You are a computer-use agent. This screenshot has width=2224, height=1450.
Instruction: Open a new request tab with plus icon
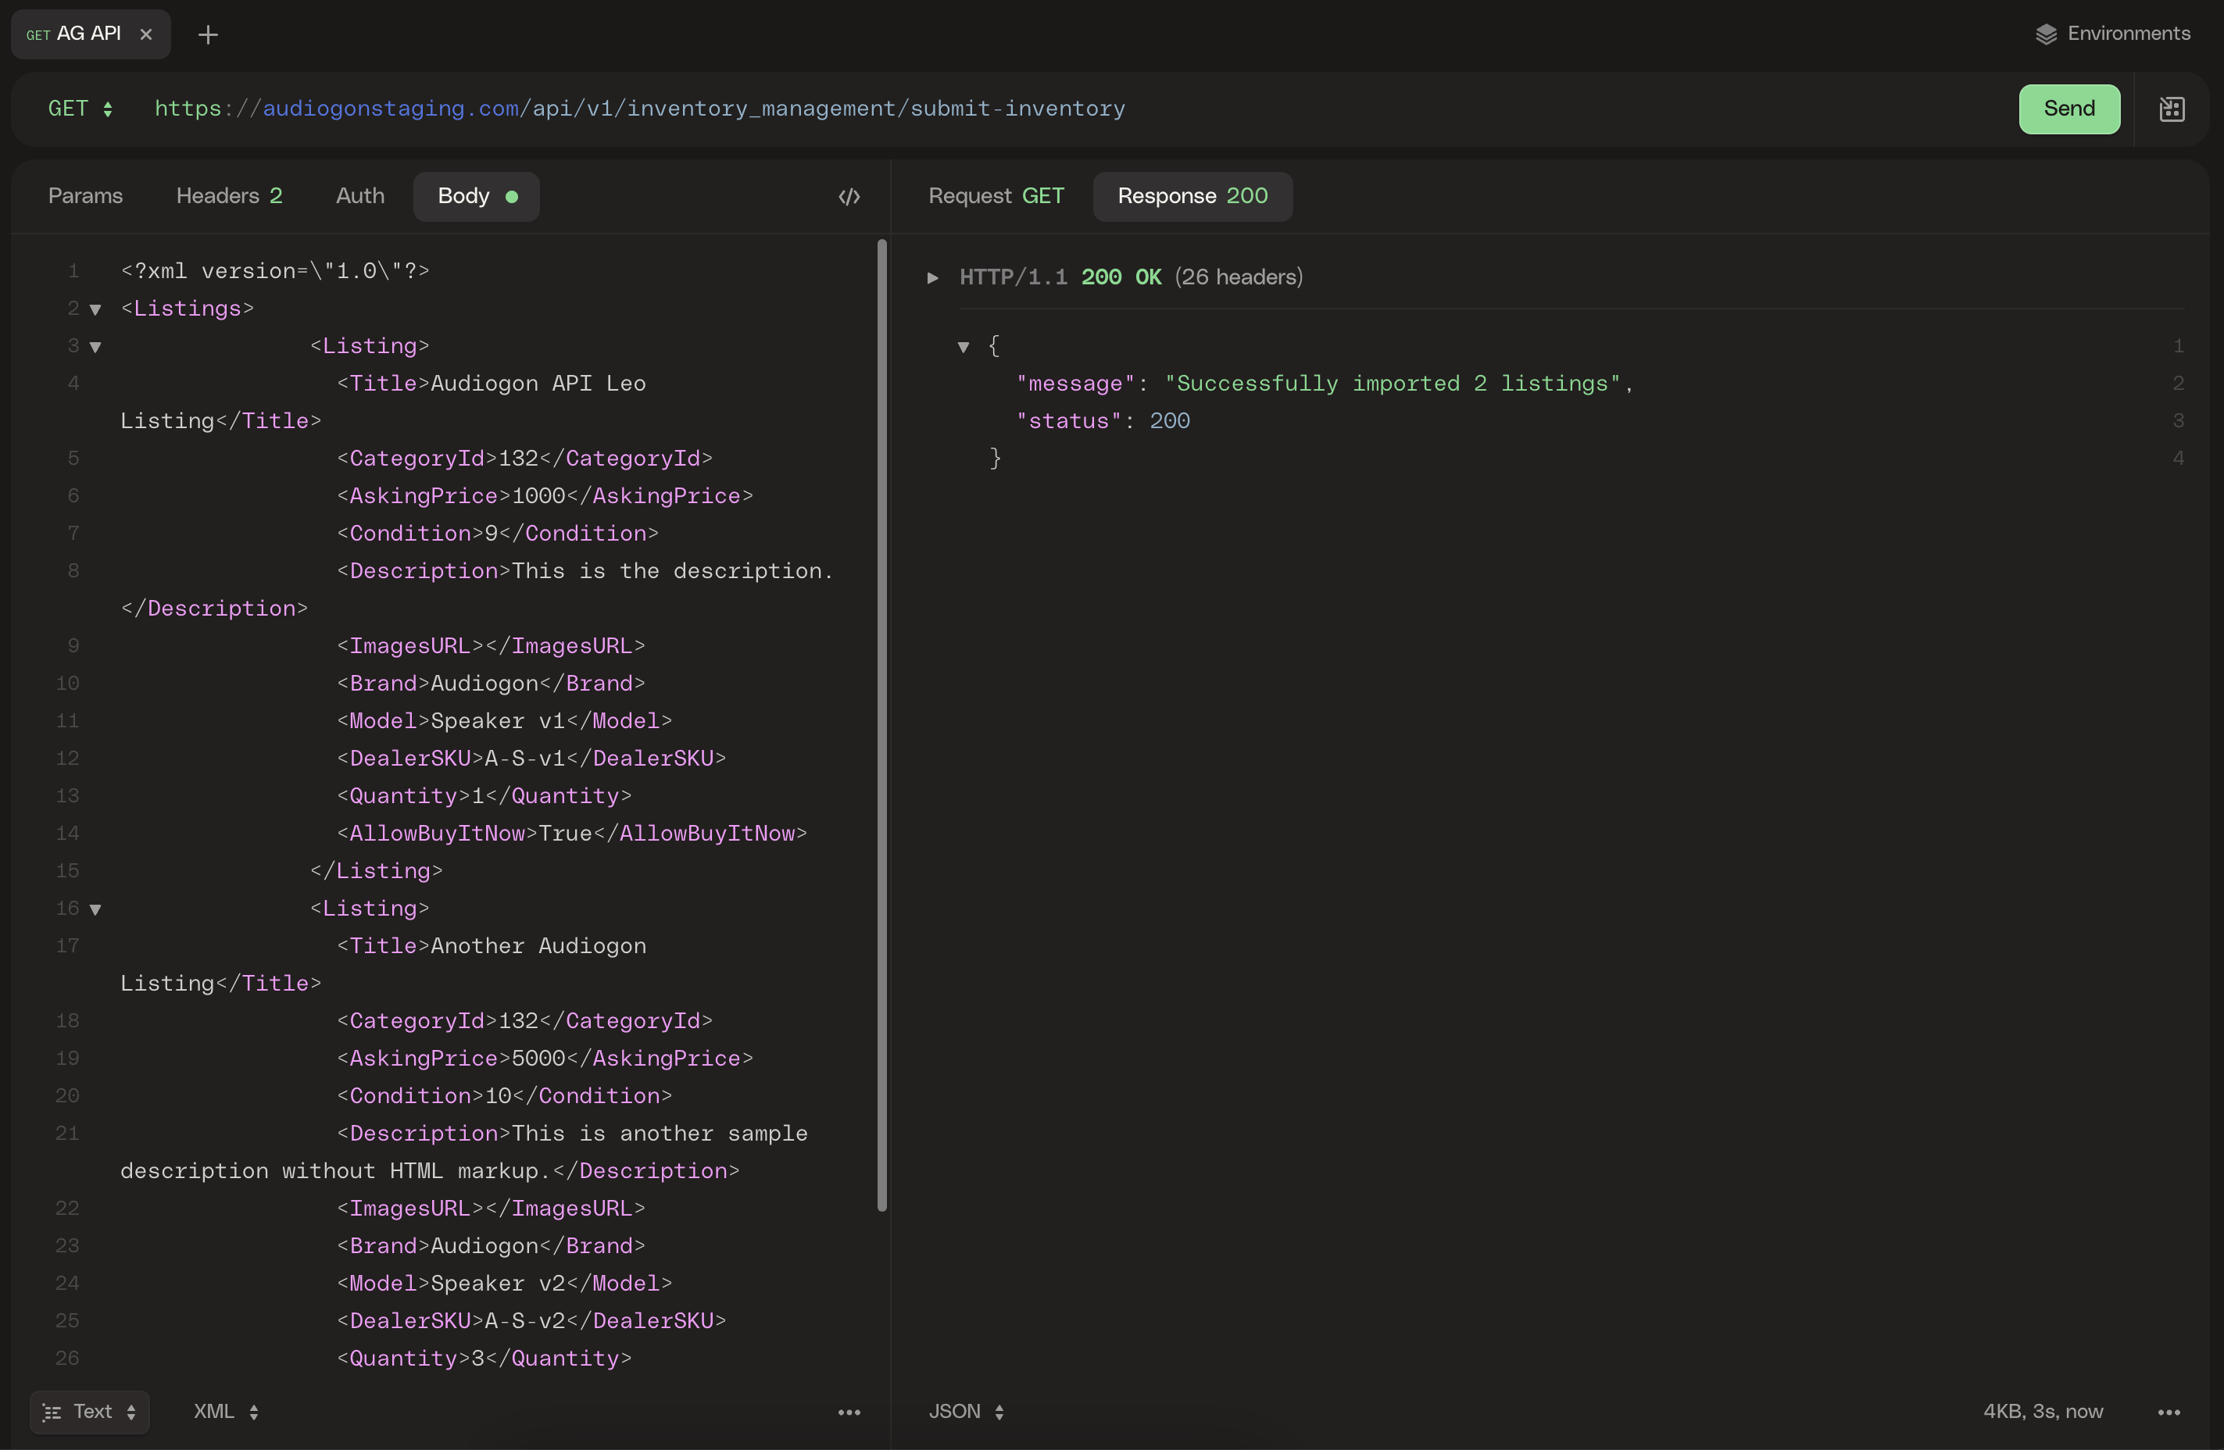209,34
